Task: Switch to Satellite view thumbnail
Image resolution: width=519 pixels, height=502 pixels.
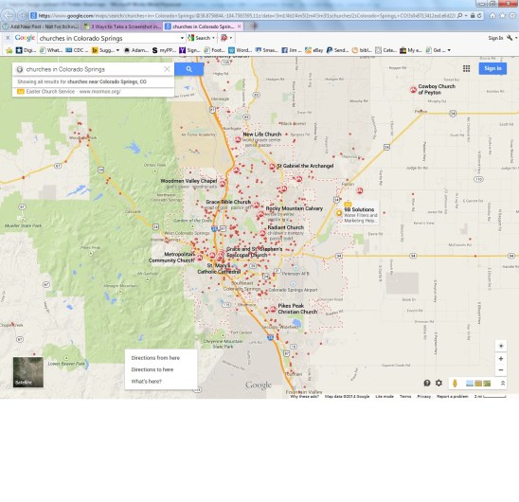Action: tap(28, 372)
